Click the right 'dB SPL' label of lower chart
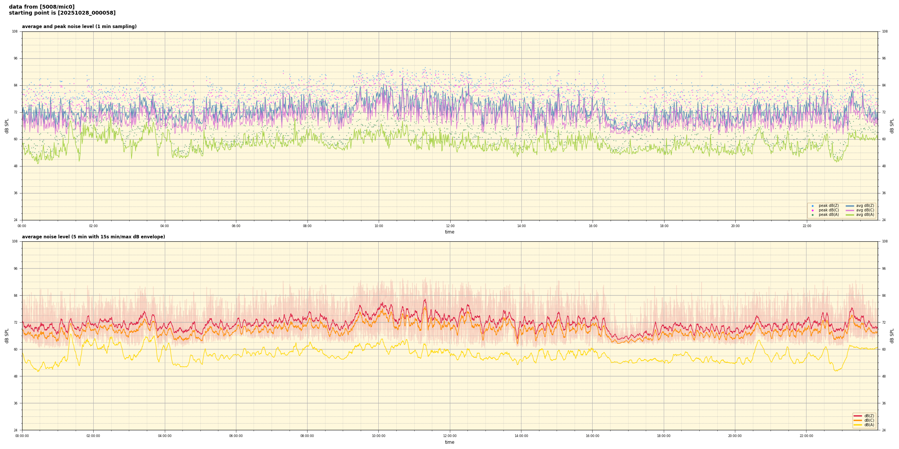This screenshot has height=449, width=899. (892, 336)
